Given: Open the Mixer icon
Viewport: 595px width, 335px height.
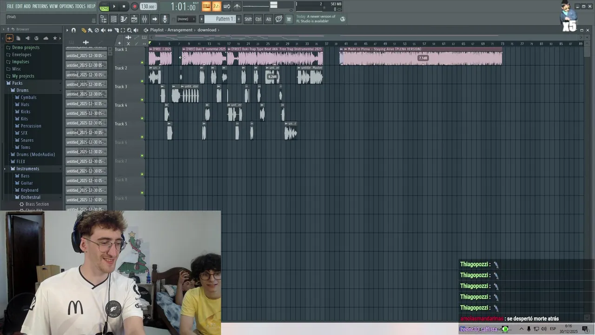Looking at the screenshot, I should pyautogui.click(x=144, y=19).
